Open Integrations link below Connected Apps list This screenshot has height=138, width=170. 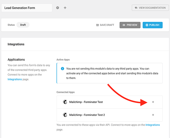coord(152,125)
